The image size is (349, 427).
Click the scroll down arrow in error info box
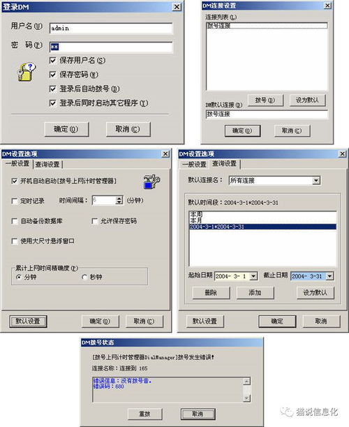(x=246, y=398)
